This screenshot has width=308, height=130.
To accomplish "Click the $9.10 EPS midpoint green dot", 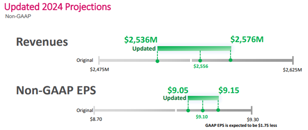I will coord(203,110).
